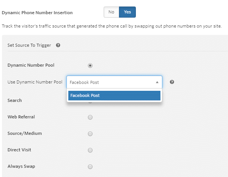Click the Dynamic Number Pool label text
The image size is (228, 177).
31,65
